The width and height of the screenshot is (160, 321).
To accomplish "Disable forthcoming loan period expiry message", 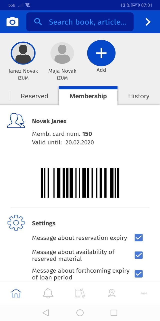I will coord(139,274).
